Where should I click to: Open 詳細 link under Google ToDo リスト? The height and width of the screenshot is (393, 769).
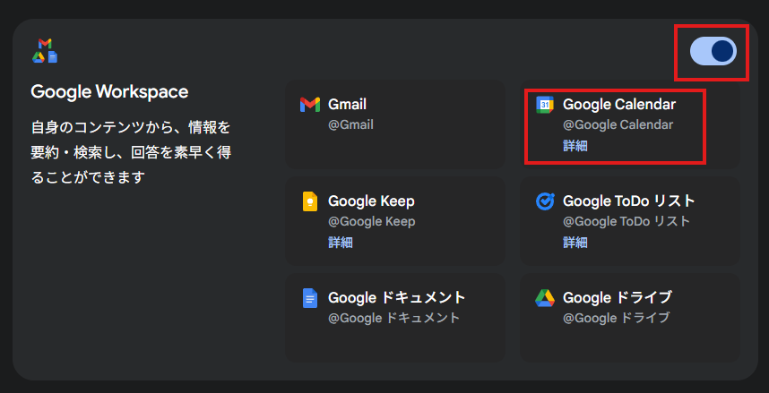pos(575,243)
